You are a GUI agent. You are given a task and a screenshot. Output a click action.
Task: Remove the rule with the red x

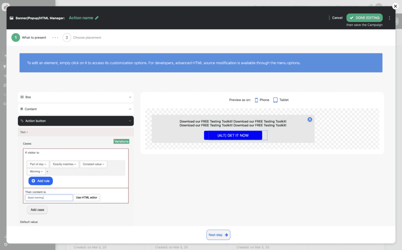point(48,171)
